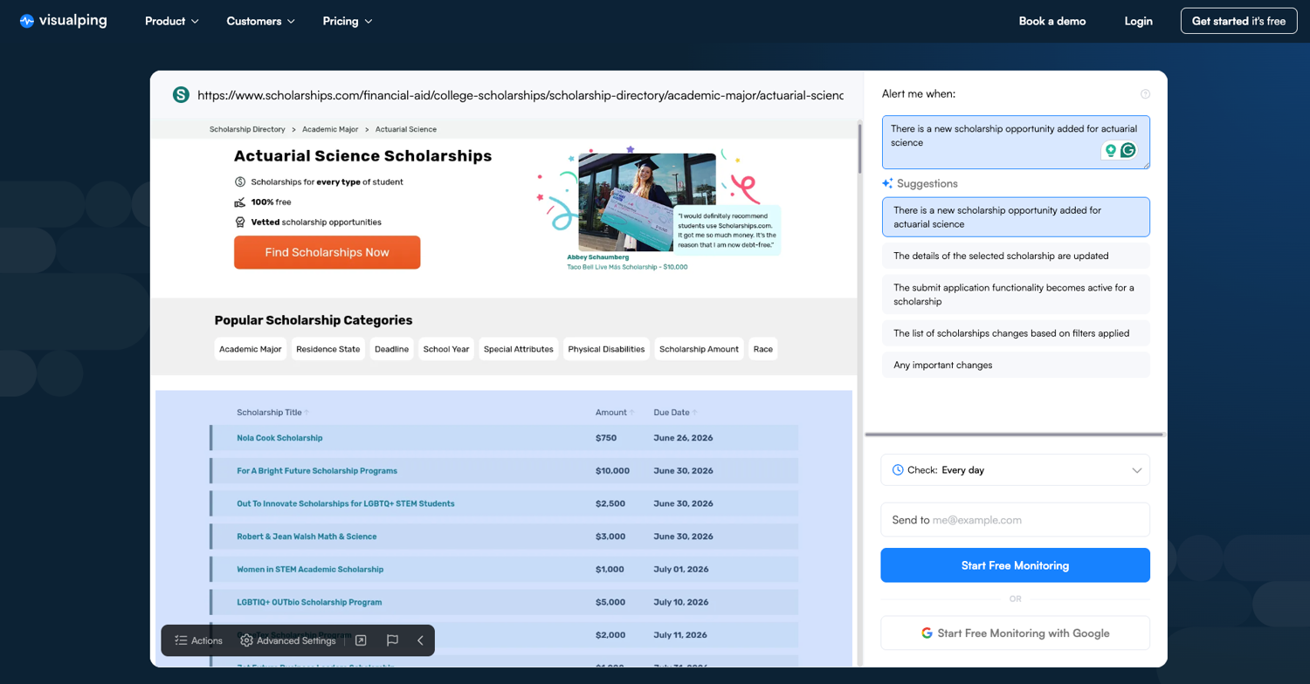Click the Suggestions sparkle icon
The image size is (1310, 684).
point(887,184)
